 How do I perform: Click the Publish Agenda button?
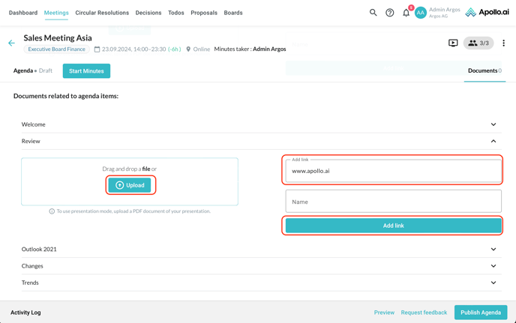pos(480,313)
